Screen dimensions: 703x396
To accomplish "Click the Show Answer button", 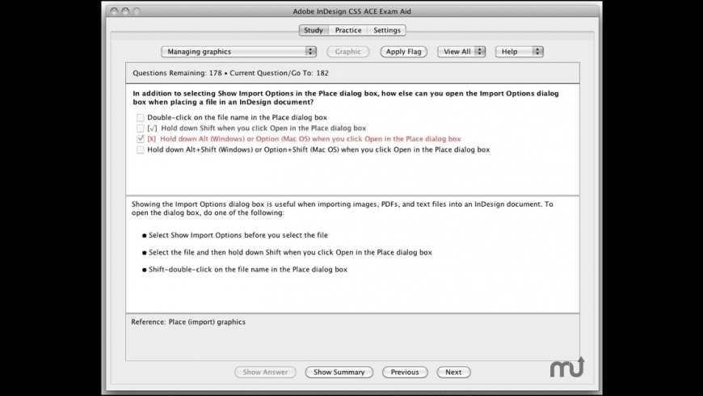I will [x=265, y=373].
